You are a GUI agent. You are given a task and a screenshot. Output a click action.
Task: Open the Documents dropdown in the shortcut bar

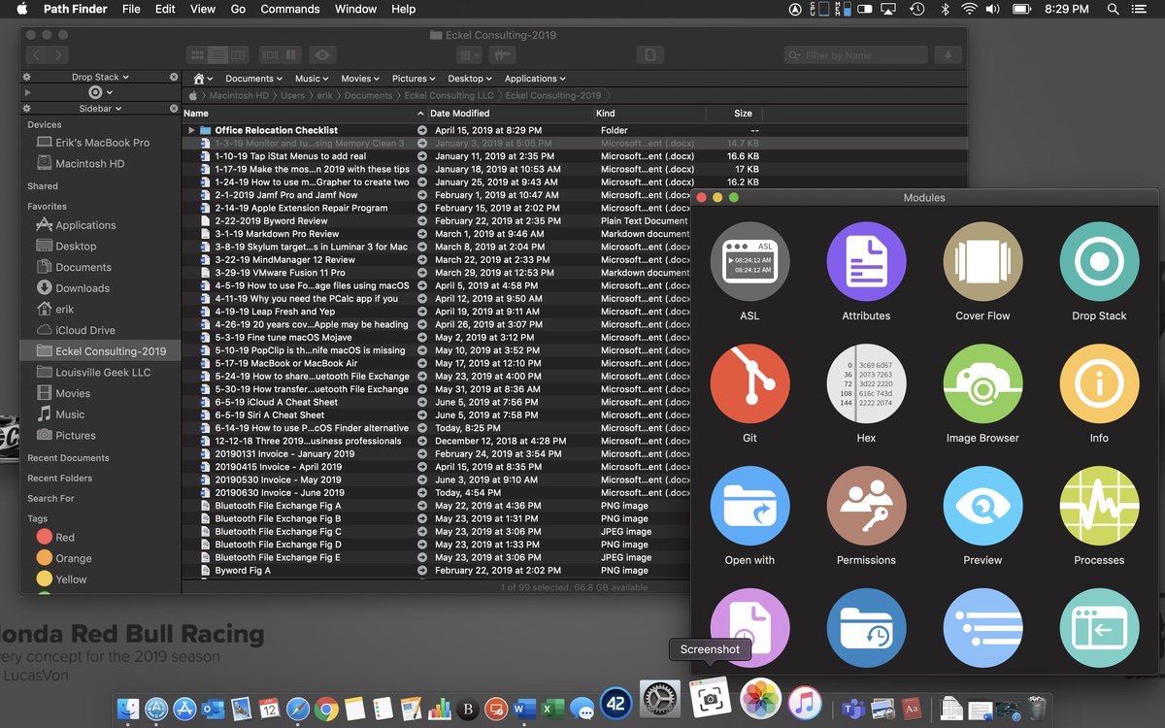click(x=253, y=78)
